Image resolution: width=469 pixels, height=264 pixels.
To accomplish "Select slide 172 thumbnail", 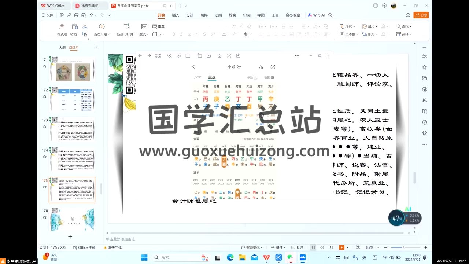I will click(x=72, y=100).
